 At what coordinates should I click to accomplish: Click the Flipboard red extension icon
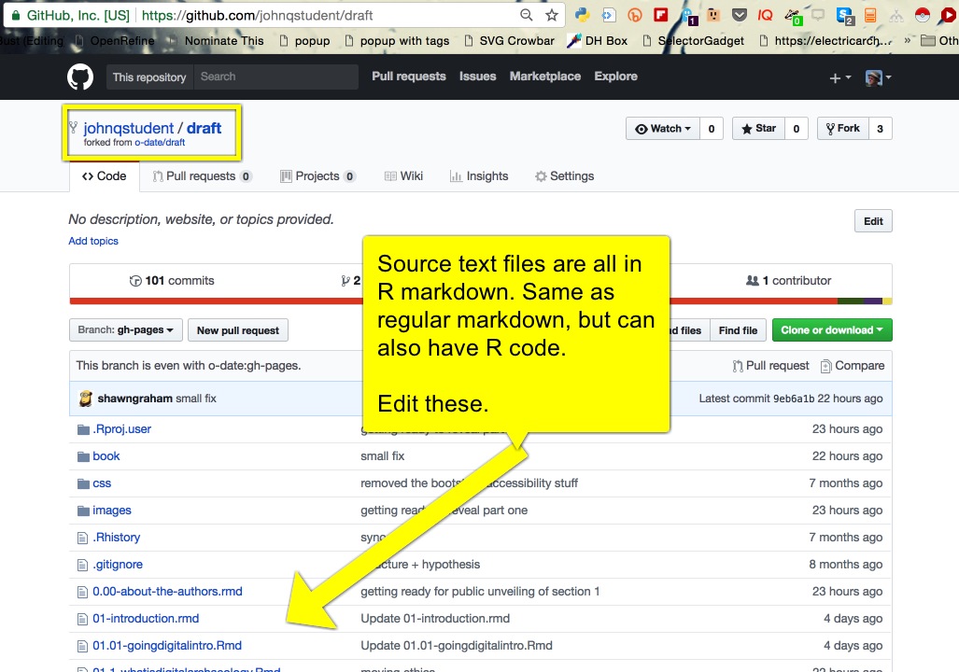click(660, 15)
